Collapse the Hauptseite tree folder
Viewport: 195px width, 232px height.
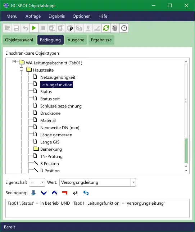(x=22, y=69)
